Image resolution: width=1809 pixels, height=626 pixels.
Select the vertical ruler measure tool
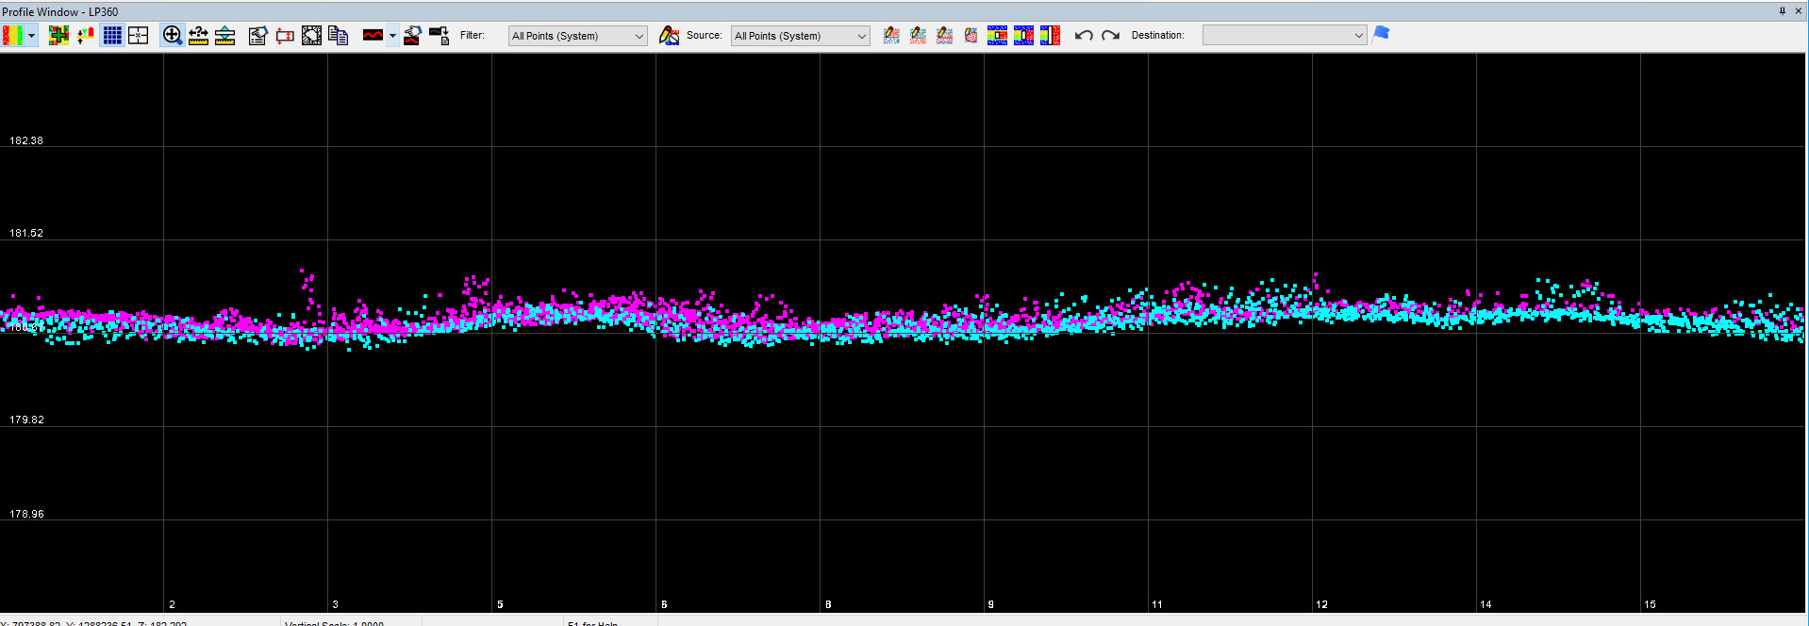[224, 36]
